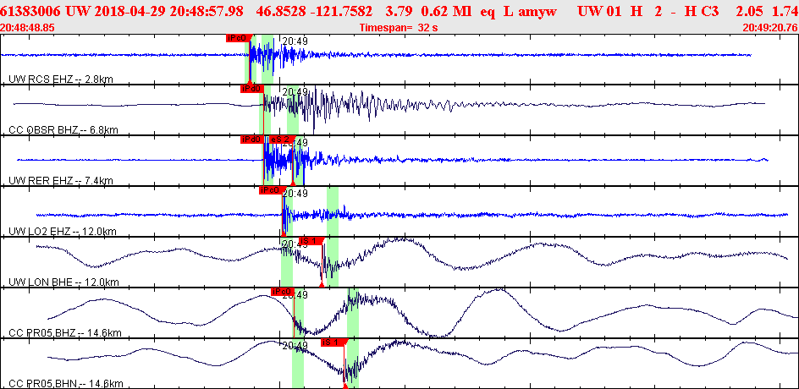Image resolution: width=799 pixels, height=389 pixels.
Task: Select the iPc0 pick flag on PR05 BHZ trace
Action: (283, 292)
